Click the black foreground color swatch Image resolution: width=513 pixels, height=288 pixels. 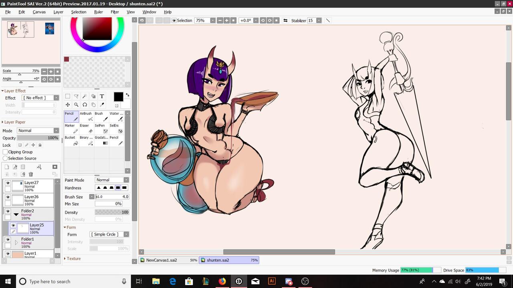118,96
